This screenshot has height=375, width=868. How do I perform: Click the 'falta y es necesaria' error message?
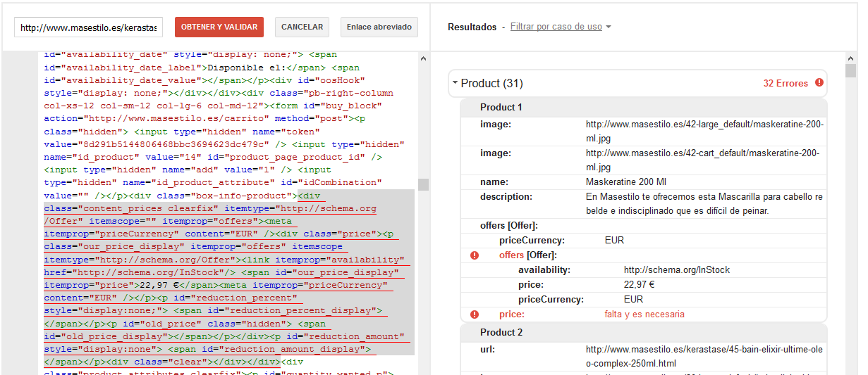pyautogui.click(x=644, y=314)
